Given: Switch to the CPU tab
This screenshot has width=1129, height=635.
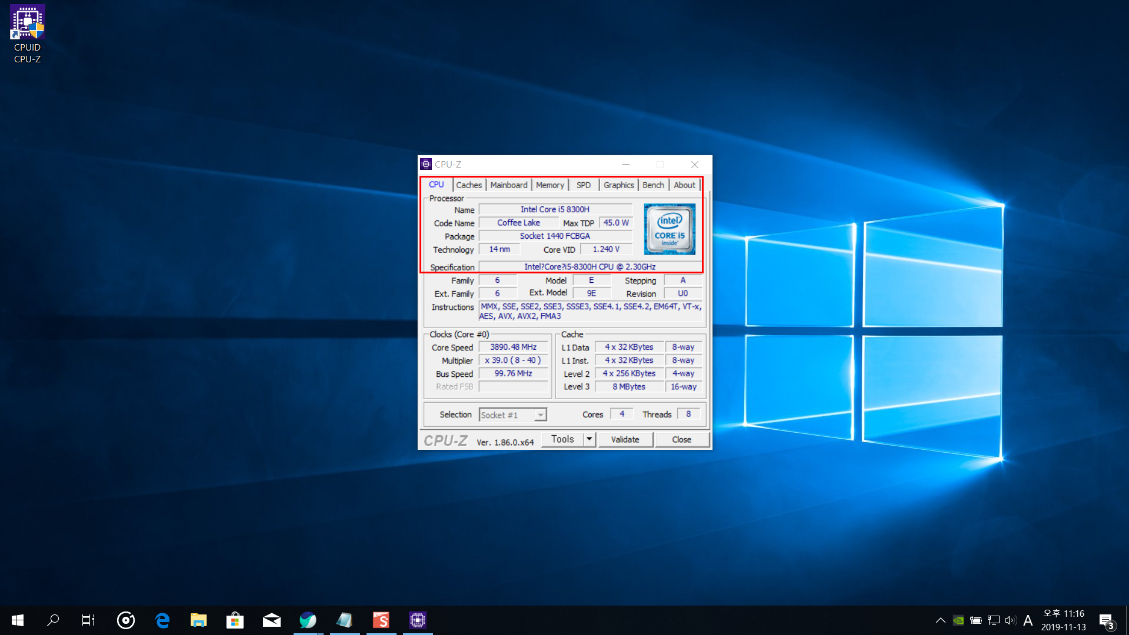Looking at the screenshot, I should coord(437,185).
